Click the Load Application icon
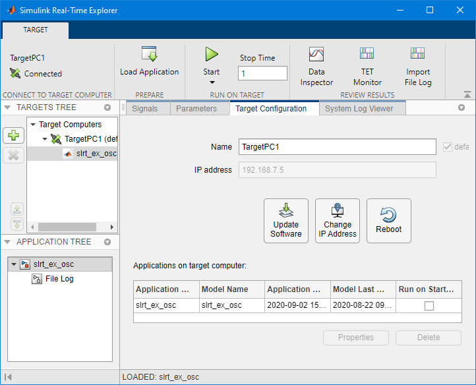 point(149,54)
